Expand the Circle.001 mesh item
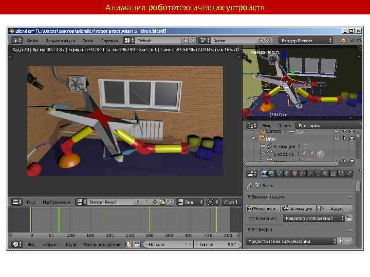This screenshot has width=370, height=277. [x=263, y=154]
